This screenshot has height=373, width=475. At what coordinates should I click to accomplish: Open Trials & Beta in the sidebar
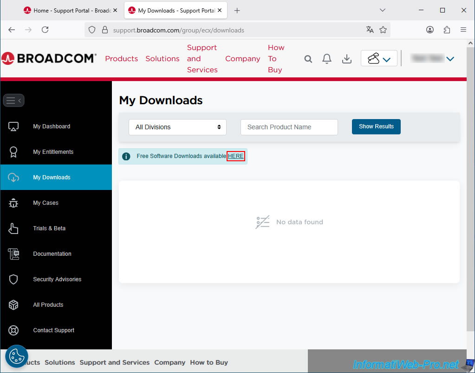pyautogui.click(x=49, y=228)
